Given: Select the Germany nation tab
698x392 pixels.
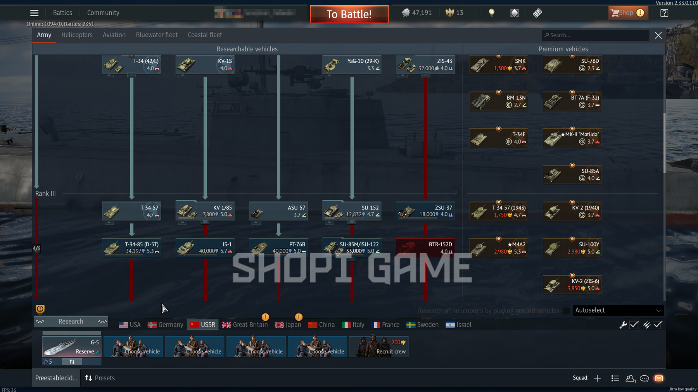Looking at the screenshot, I should (166, 325).
